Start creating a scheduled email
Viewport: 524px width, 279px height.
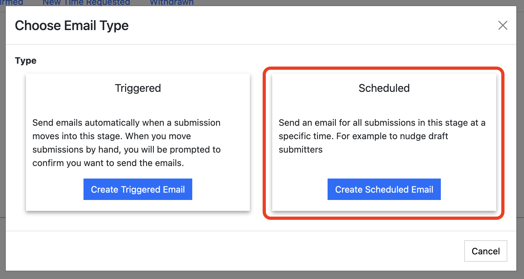[384, 189]
